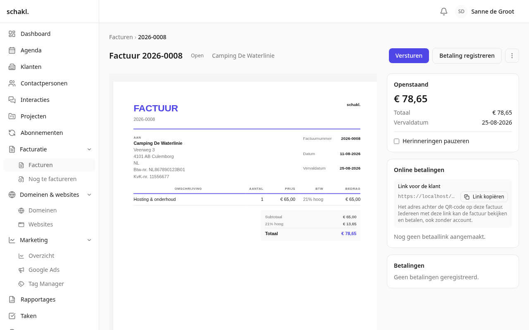The height and width of the screenshot is (330, 529).
Task: Open Projecten in the sidebar
Action: coord(49,116)
